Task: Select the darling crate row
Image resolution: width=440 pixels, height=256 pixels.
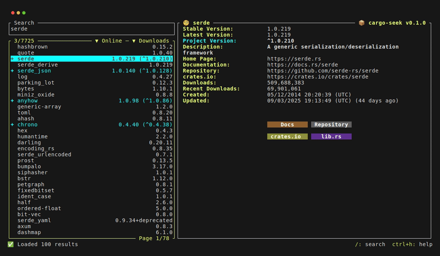Action: click(x=92, y=143)
